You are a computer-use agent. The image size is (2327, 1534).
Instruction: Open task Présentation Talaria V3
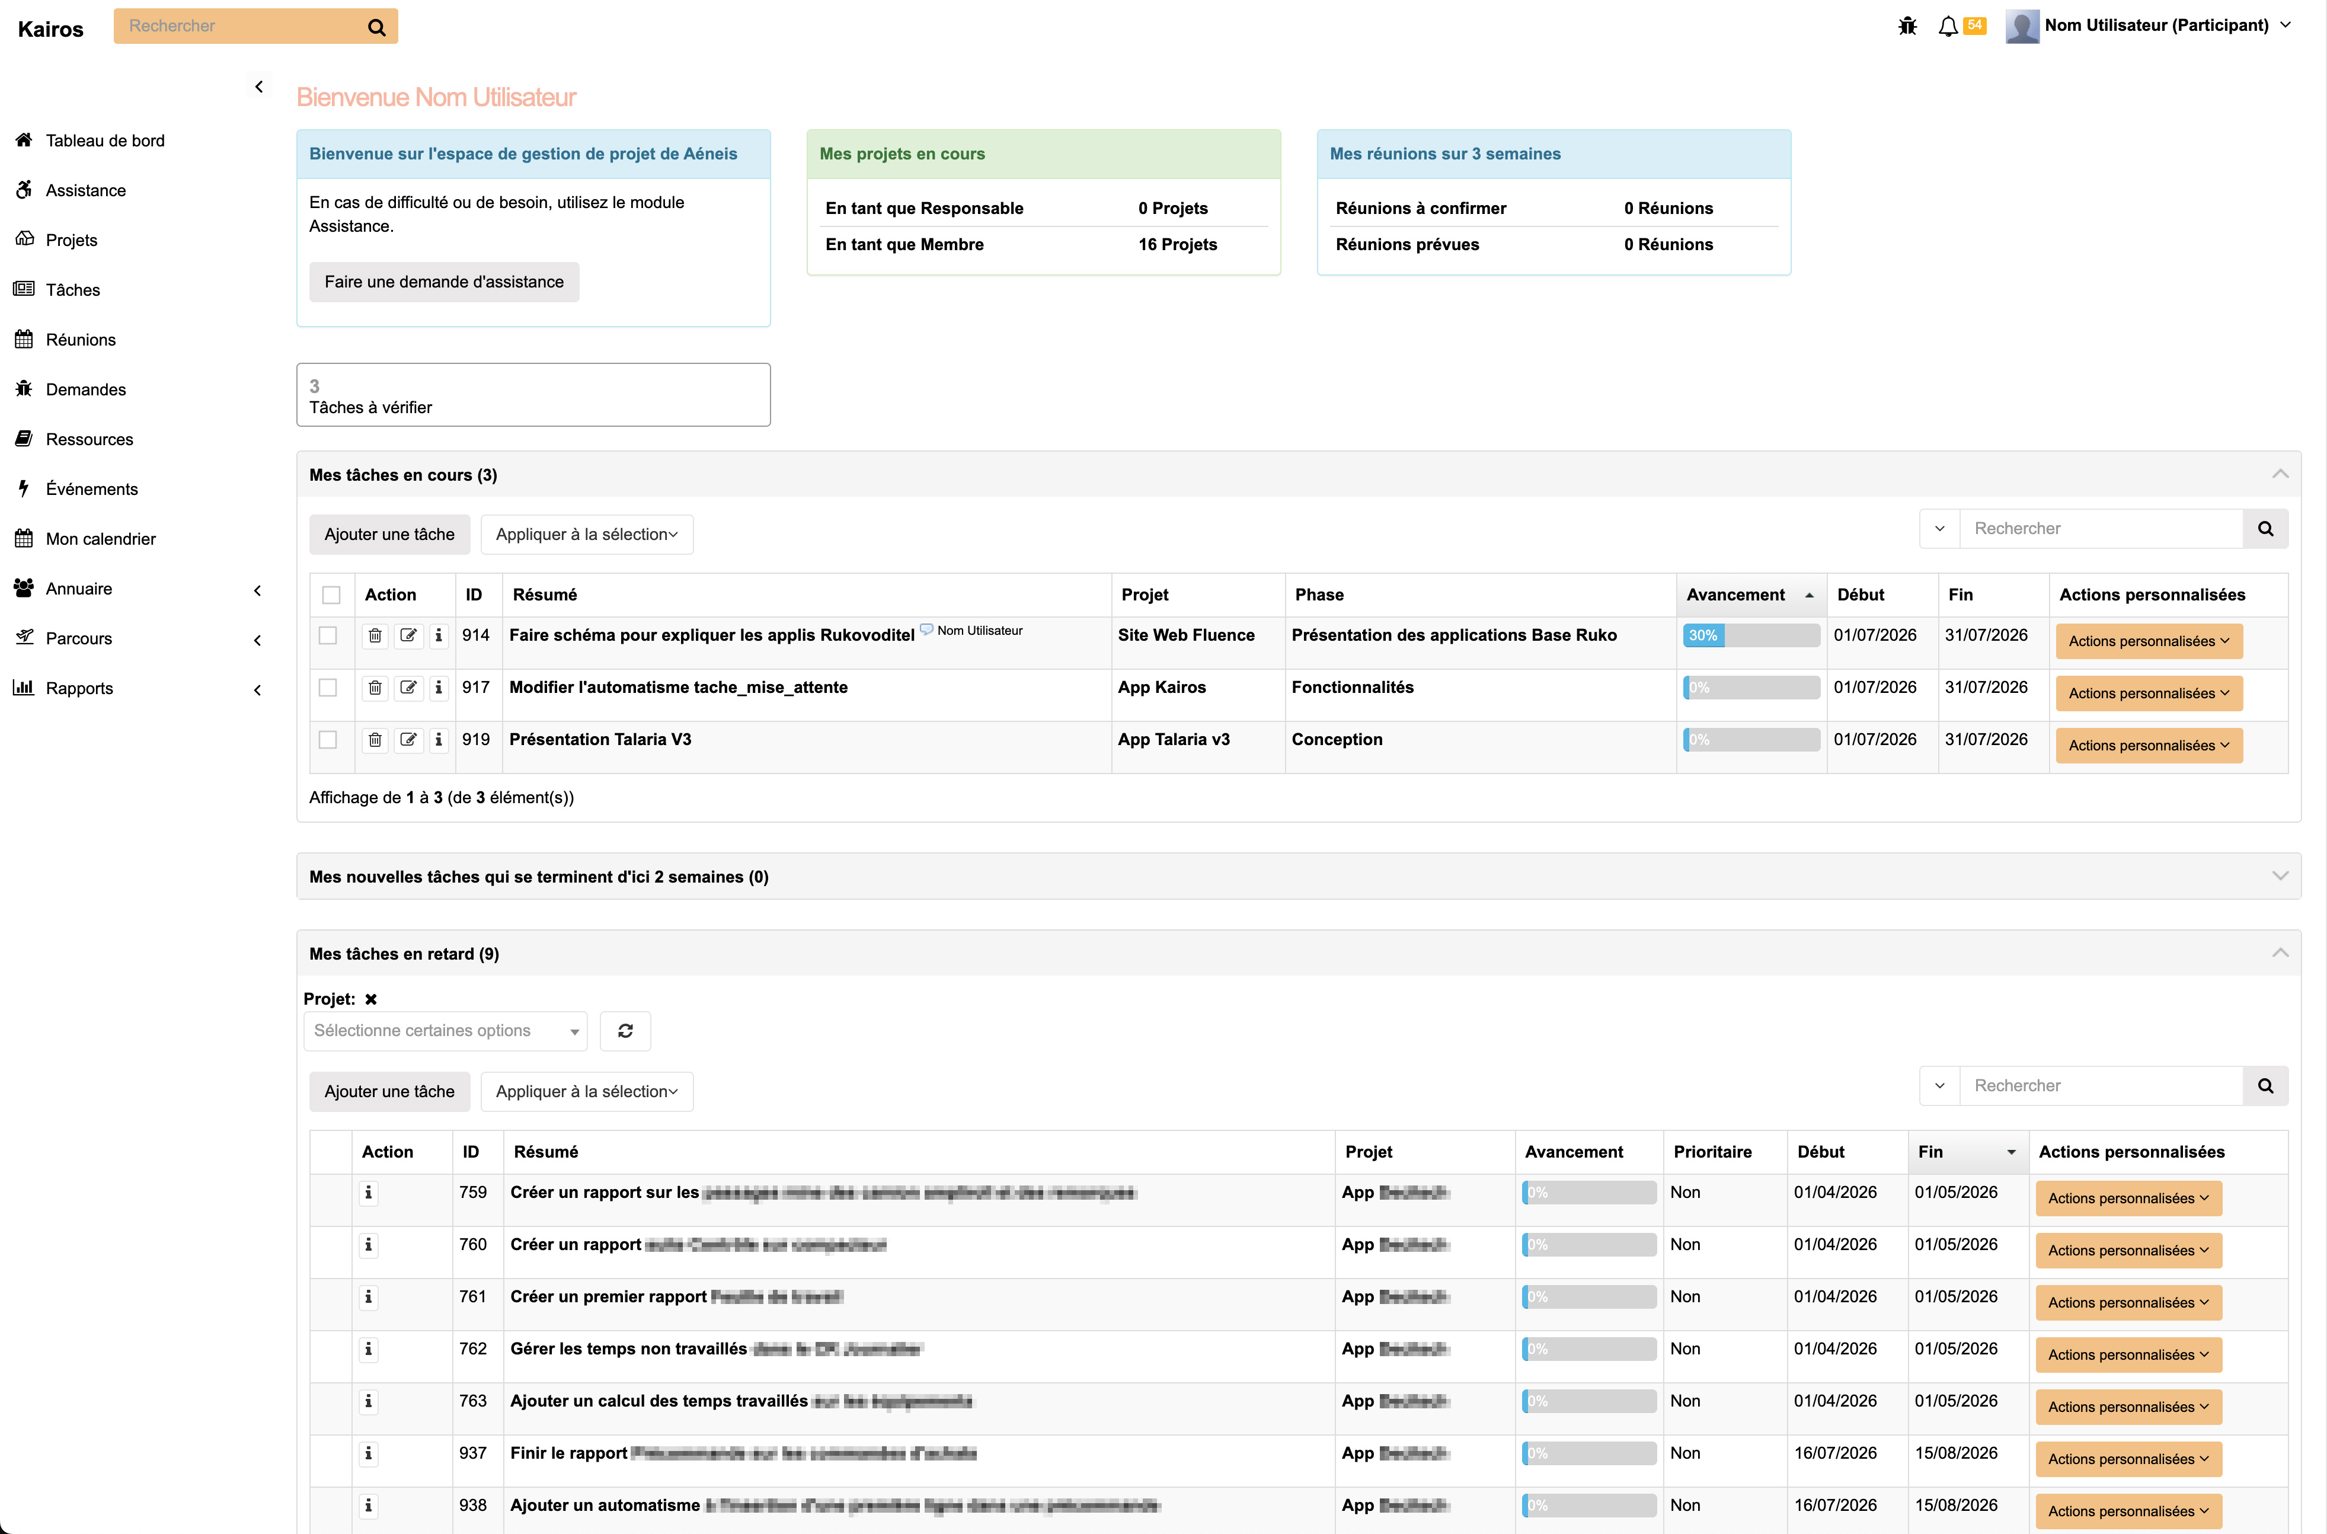[x=600, y=740]
